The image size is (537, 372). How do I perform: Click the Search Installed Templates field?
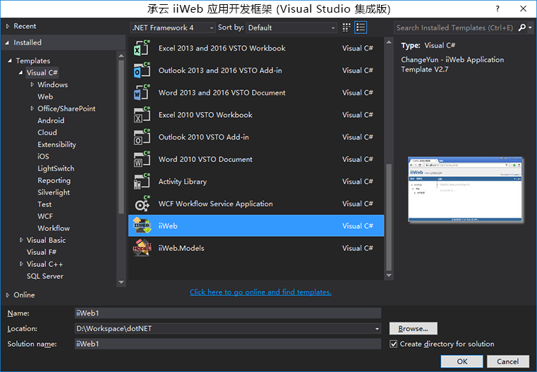click(455, 27)
